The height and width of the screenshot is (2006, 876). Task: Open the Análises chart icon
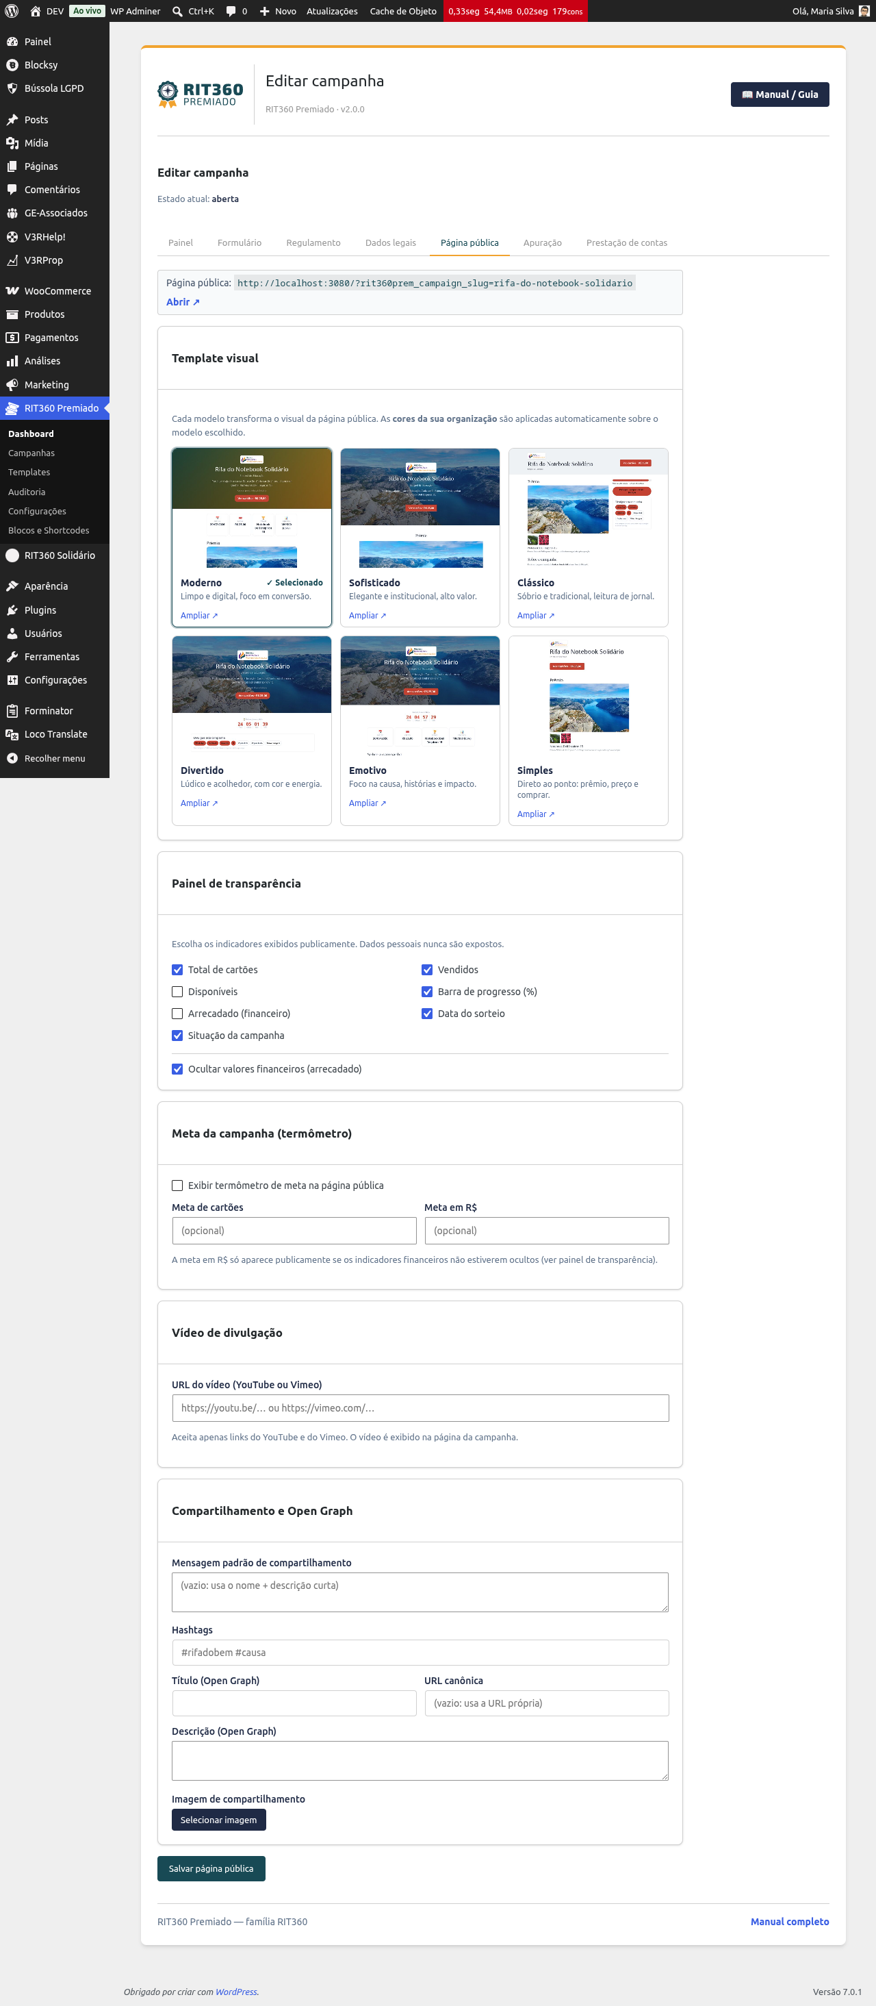point(12,360)
